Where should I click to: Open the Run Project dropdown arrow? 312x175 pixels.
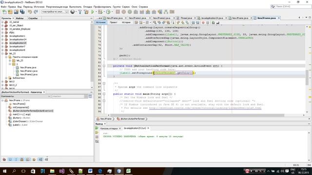[x=96, y=12]
